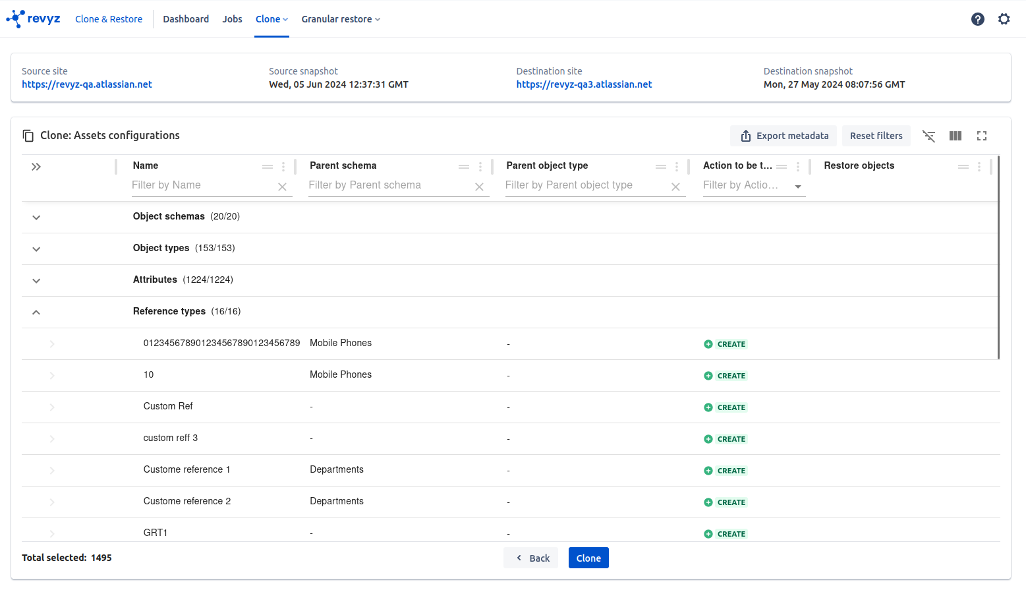
Task: Expand the Custome reference 2 row
Action: coord(52,502)
